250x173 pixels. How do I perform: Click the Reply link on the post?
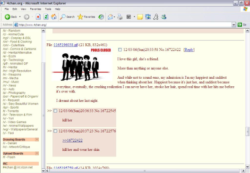pos(189,50)
